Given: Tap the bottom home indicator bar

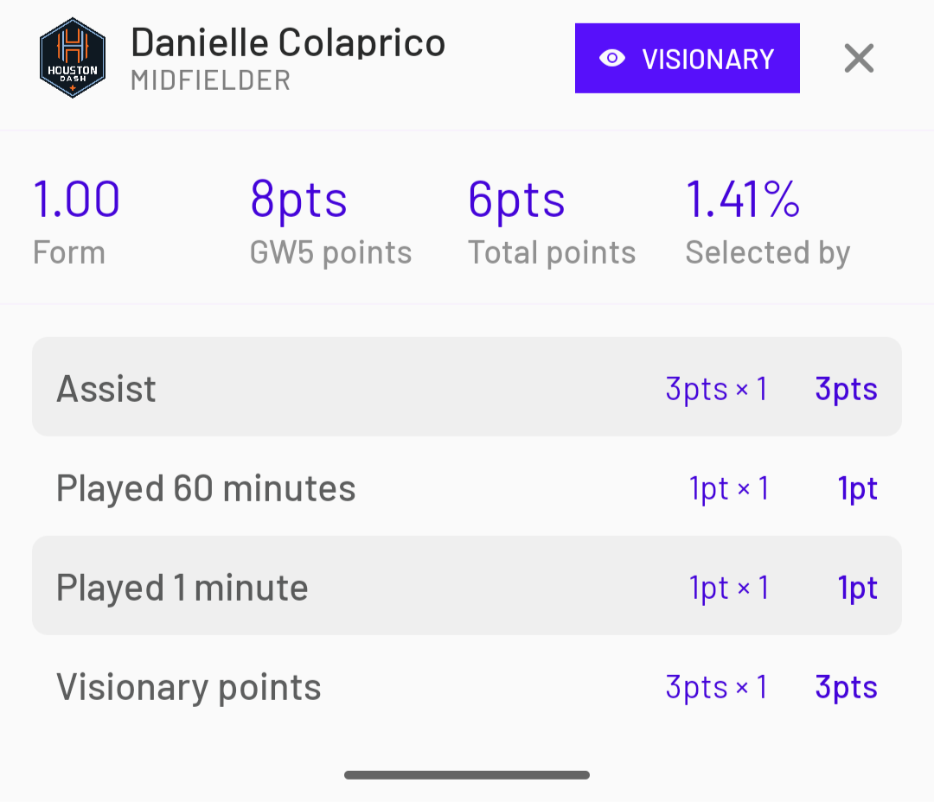Looking at the screenshot, I should coord(467,775).
